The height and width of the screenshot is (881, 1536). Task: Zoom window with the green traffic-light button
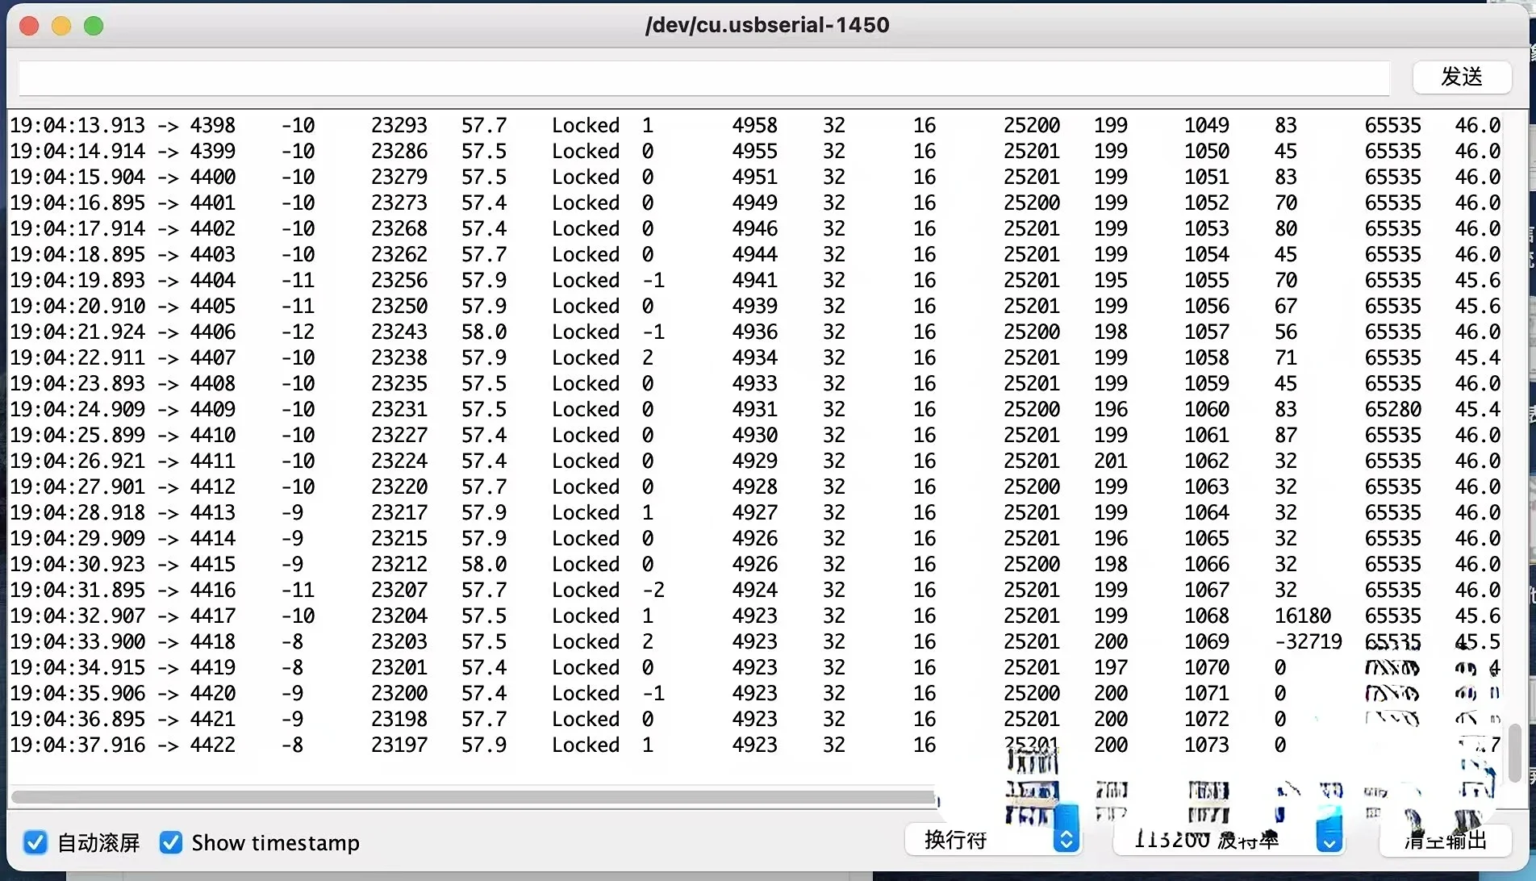94,25
